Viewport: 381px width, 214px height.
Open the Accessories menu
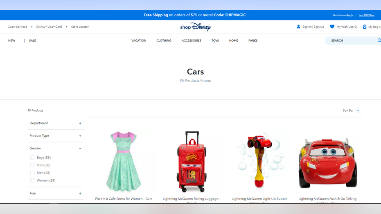click(x=191, y=41)
